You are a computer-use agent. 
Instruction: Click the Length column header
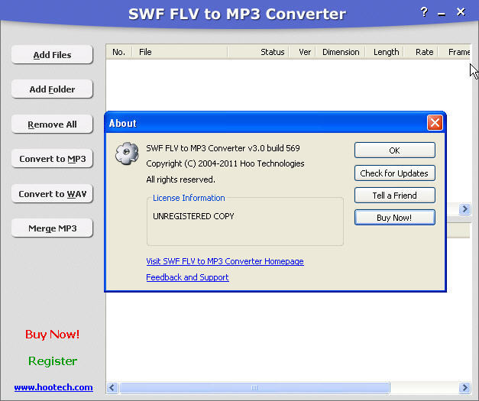385,52
